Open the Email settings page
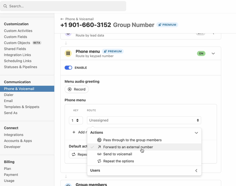Image resolution: width=236 pixels, height=186 pixels. click(8, 101)
